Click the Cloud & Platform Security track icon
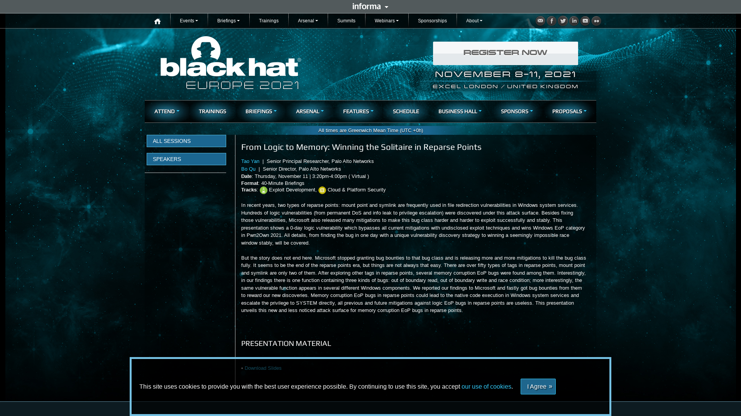The image size is (741, 416). pyautogui.click(x=322, y=190)
